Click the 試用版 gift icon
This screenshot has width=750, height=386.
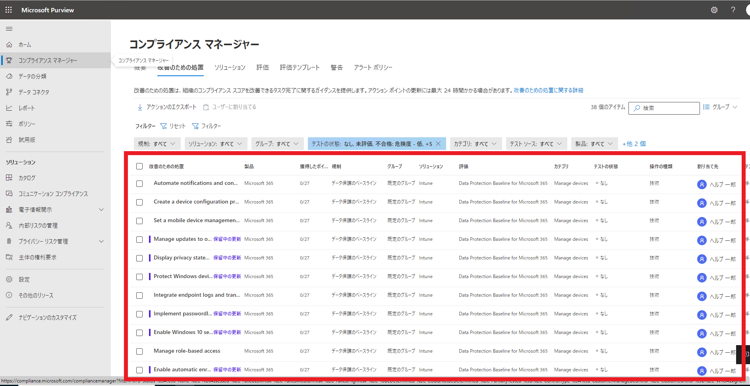9,140
